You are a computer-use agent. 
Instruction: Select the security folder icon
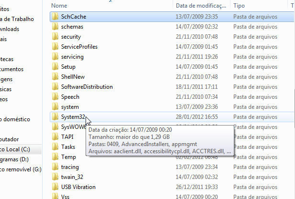(x=55, y=37)
